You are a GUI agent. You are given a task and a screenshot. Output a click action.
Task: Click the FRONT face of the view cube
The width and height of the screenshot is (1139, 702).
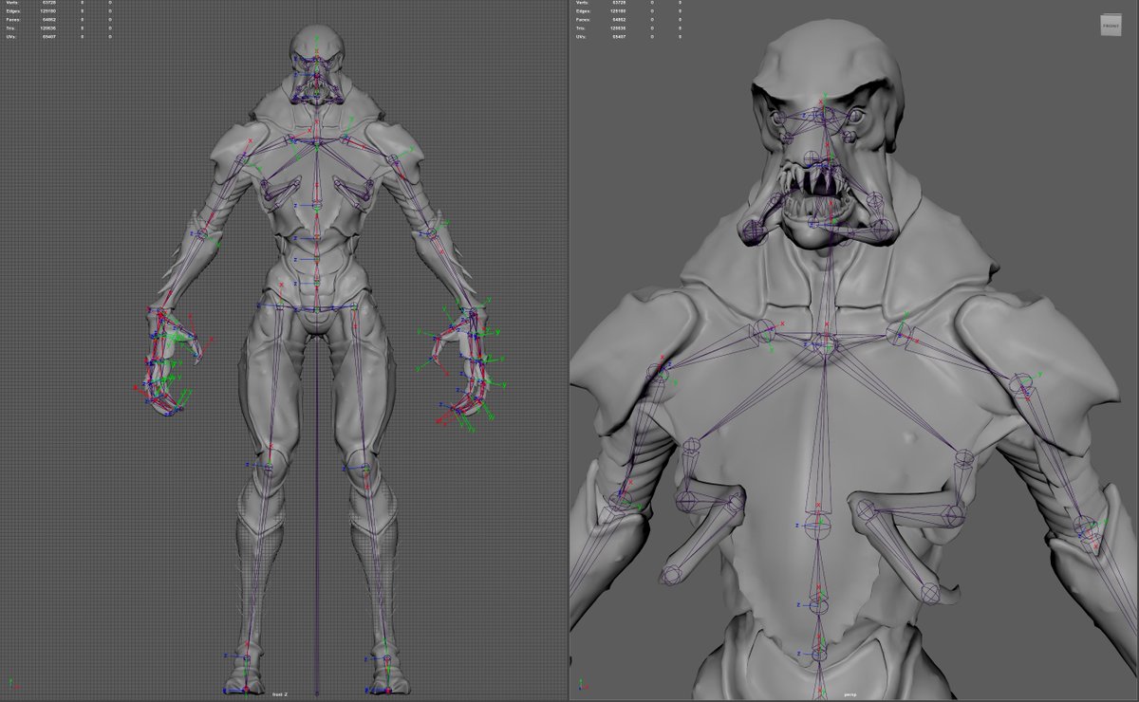1109,26
